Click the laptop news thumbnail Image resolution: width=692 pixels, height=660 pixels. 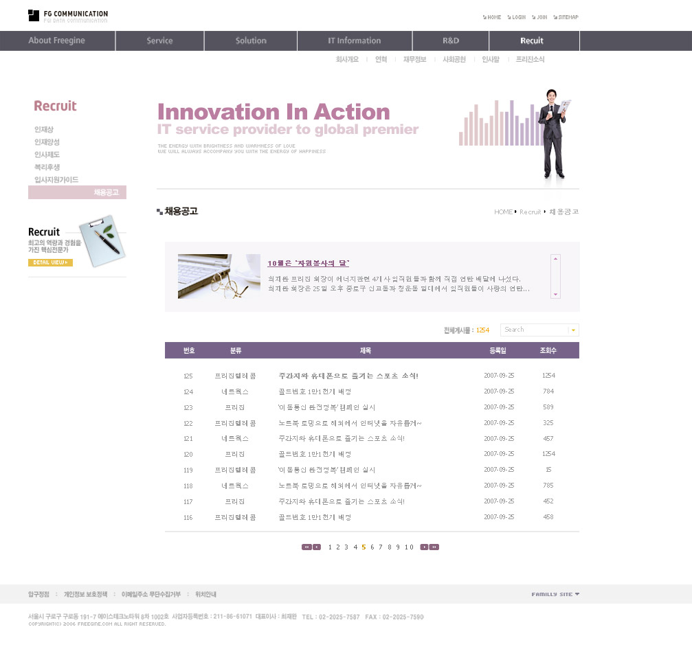tap(219, 276)
